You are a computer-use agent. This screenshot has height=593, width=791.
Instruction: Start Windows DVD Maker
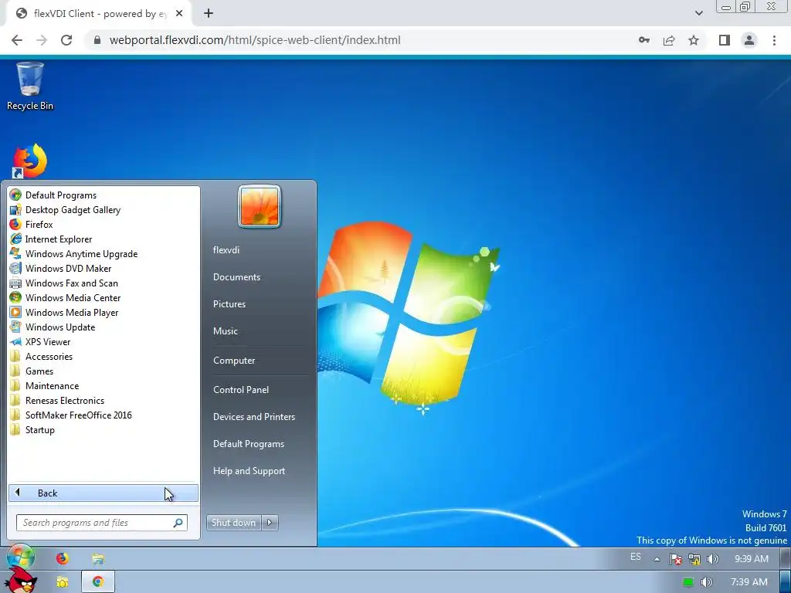click(x=60, y=268)
